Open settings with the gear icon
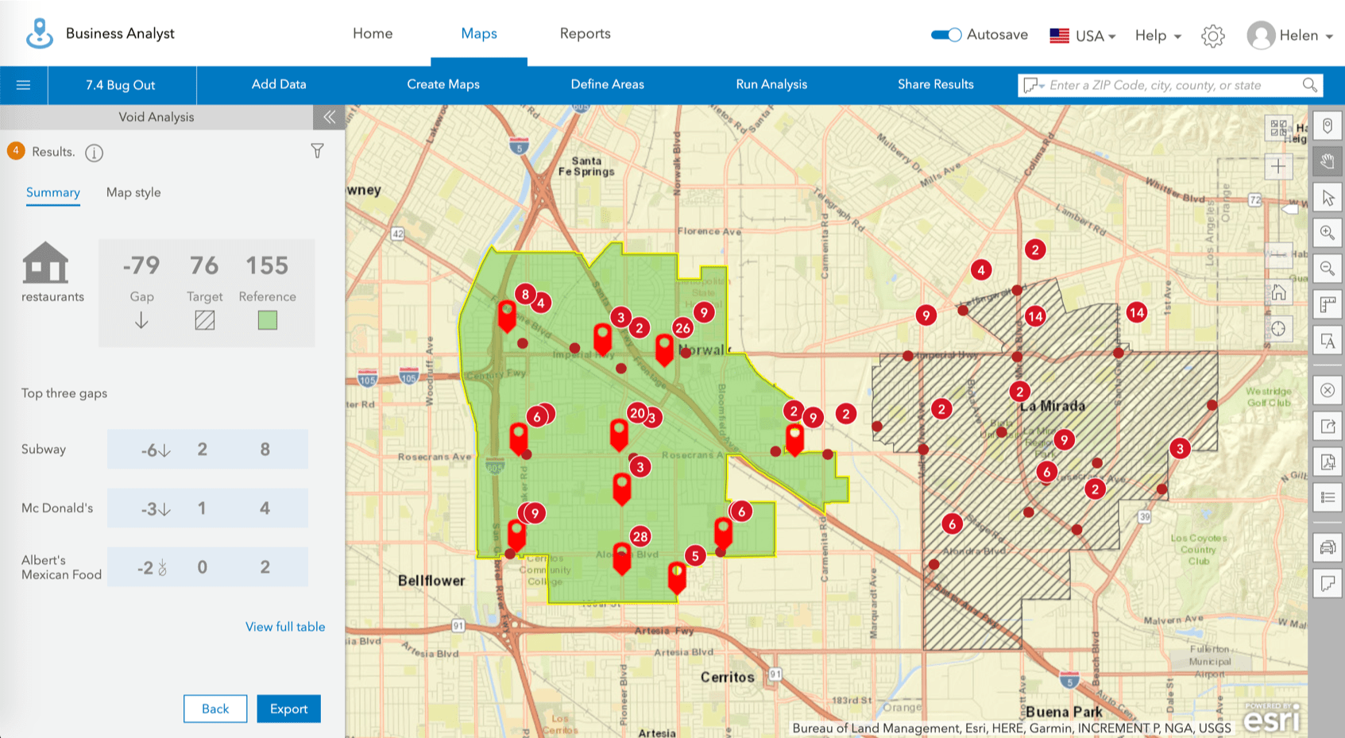Viewport: 1345px width, 738px height. (1212, 36)
